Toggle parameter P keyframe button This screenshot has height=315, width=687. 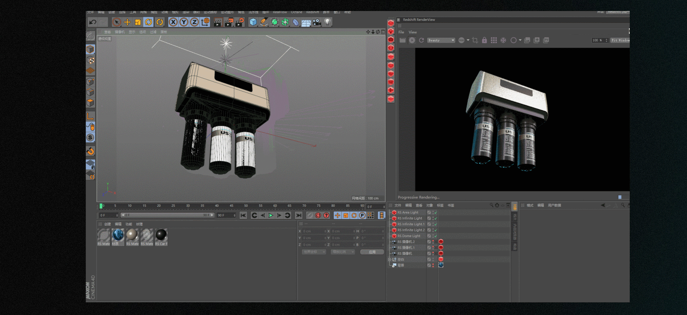pos(362,215)
